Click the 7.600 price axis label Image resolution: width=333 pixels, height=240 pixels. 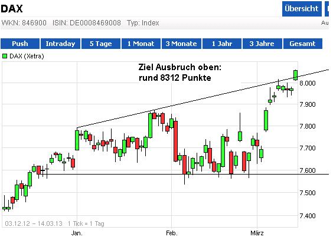pyautogui.click(x=308, y=170)
